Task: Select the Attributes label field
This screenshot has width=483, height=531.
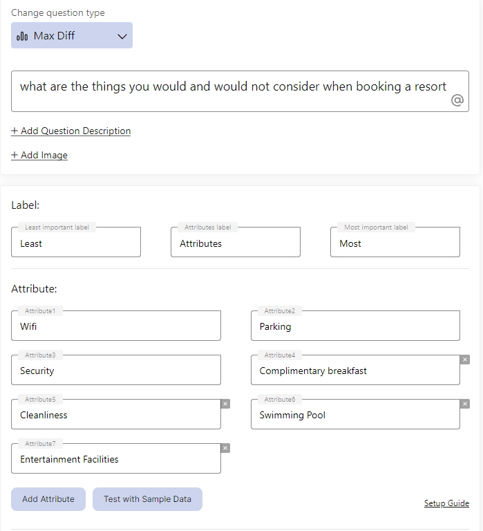Action: 235,243
